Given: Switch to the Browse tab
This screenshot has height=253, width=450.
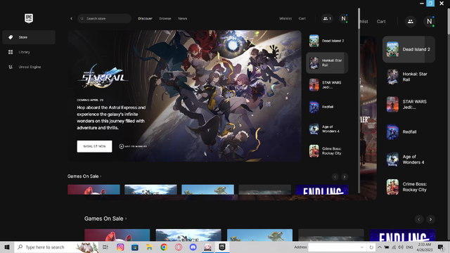Looking at the screenshot, I should tap(165, 19).
